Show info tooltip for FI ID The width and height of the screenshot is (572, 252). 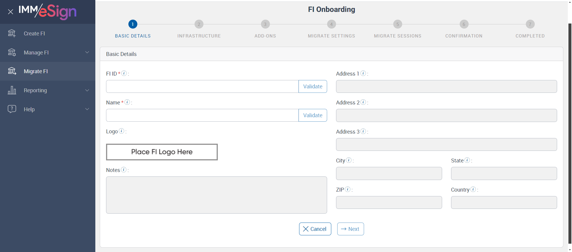point(124,73)
